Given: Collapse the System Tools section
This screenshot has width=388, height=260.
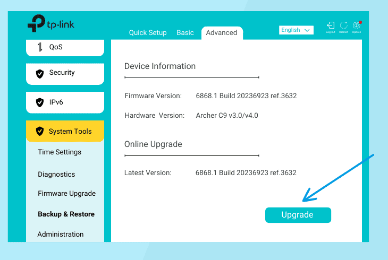Looking at the screenshot, I should [65, 131].
